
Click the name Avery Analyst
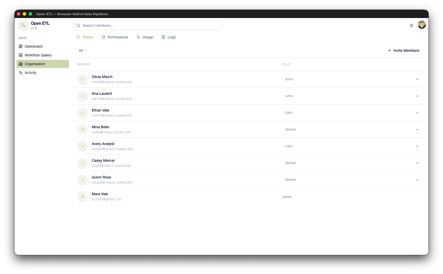(x=103, y=144)
